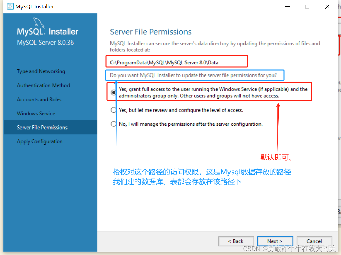The height and width of the screenshot is (255, 341).
Task: Click the MySQL dolphin logo
Action: pyautogui.click(x=39, y=22)
